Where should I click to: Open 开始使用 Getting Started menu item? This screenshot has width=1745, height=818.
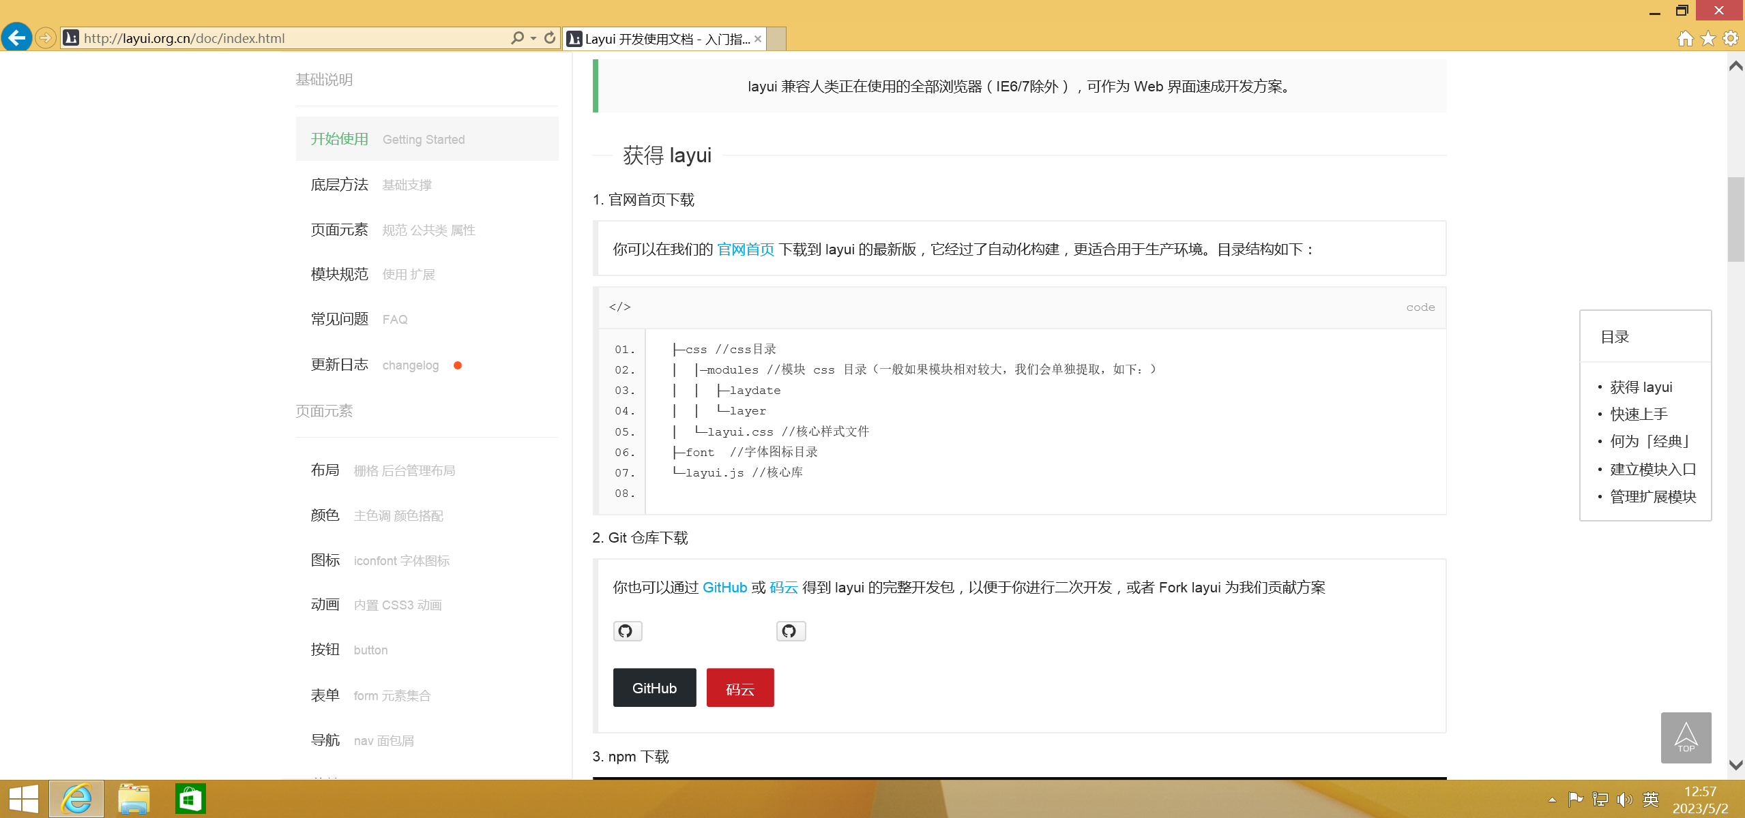(x=427, y=139)
